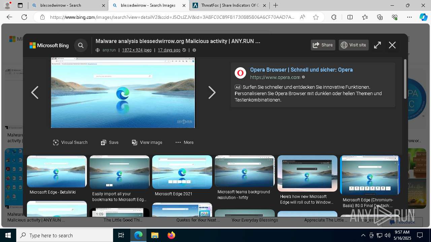
Task: Close the Bing image detail view
Action: (392, 45)
